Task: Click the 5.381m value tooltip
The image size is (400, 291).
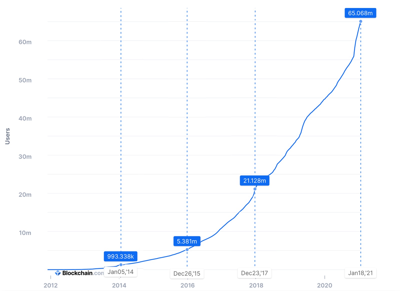Action: pyautogui.click(x=187, y=241)
